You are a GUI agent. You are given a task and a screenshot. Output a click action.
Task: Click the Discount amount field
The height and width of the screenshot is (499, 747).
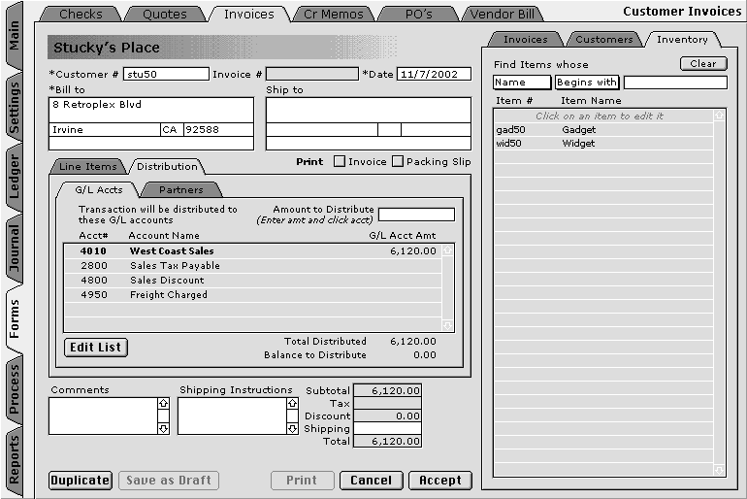(x=387, y=416)
